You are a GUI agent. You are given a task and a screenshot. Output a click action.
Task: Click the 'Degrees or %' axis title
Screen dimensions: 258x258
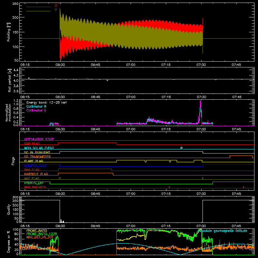coord(9,242)
